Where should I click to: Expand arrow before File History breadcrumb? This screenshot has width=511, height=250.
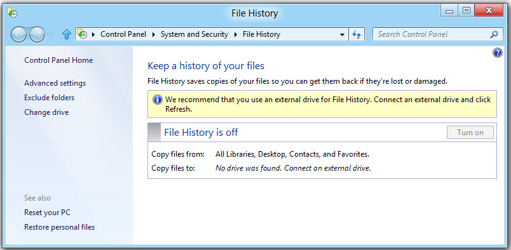point(236,34)
